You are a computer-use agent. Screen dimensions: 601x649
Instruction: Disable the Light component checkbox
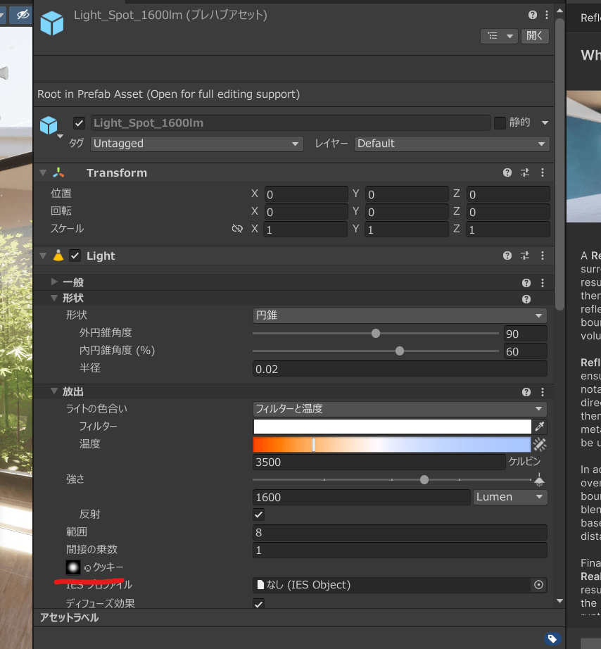pyautogui.click(x=75, y=256)
